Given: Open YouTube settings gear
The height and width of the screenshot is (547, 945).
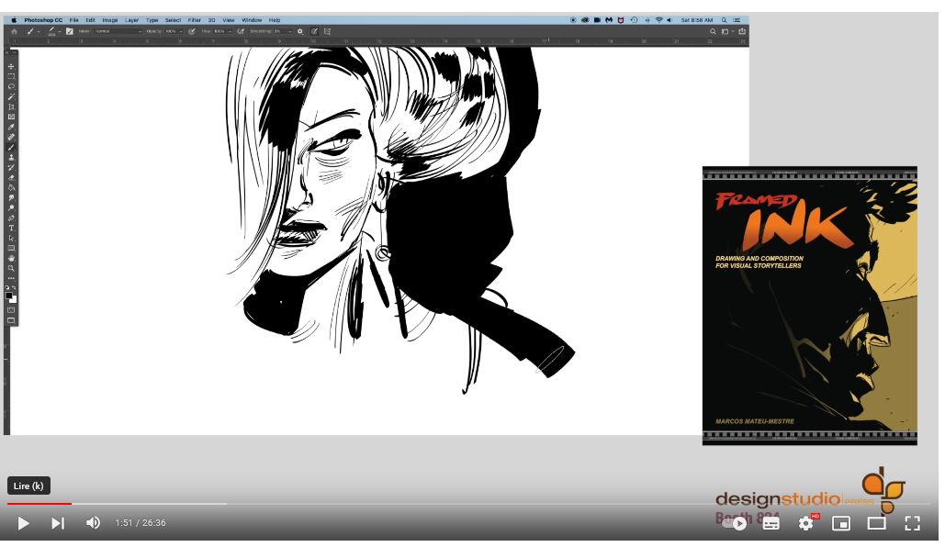Looking at the screenshot, I should (x=805, y=523).
